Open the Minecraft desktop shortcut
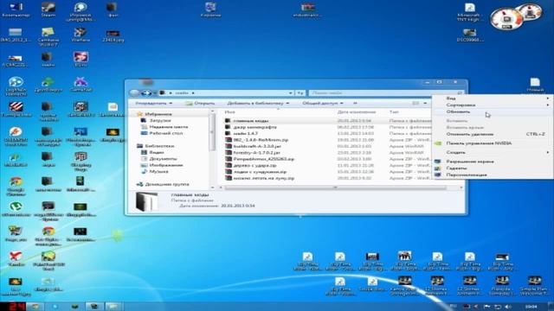This screenshot has height=311, width=554. [x=81, y=184]
